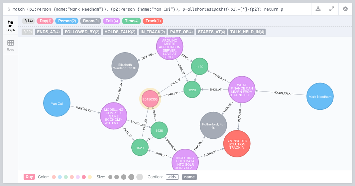Screen dimensions: 355x186
Task: Click the Elizabeth Windsor, 5th flr. room node
Action: (125, 66)
